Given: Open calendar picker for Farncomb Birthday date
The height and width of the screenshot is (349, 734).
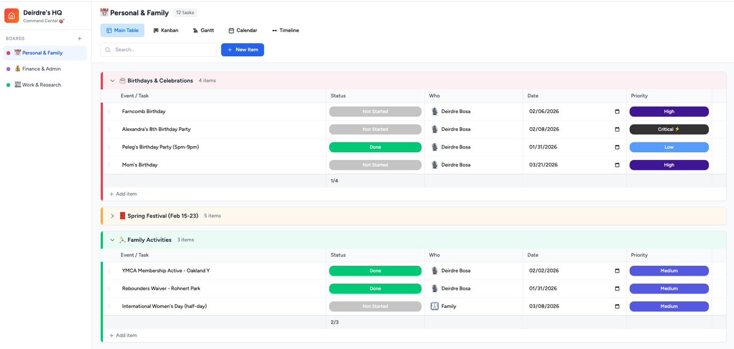Looking at the screenshot, I should [617, 112].
